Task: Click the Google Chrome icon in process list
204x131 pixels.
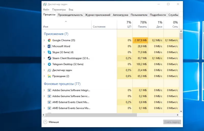Action: (49, 40)
